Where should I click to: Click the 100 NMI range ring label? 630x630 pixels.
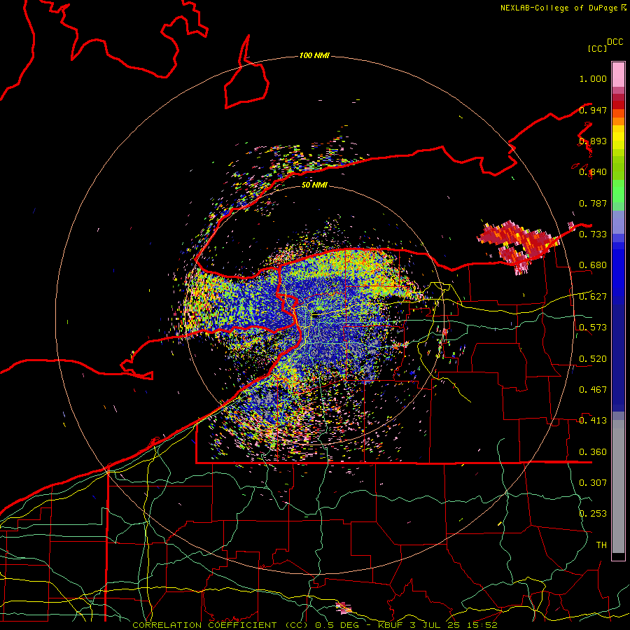(x=314, y=55)
